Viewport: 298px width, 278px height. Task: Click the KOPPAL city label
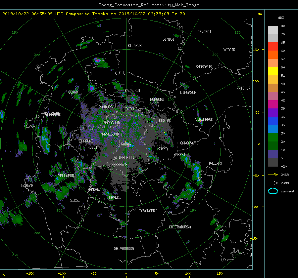click(164, 149)
